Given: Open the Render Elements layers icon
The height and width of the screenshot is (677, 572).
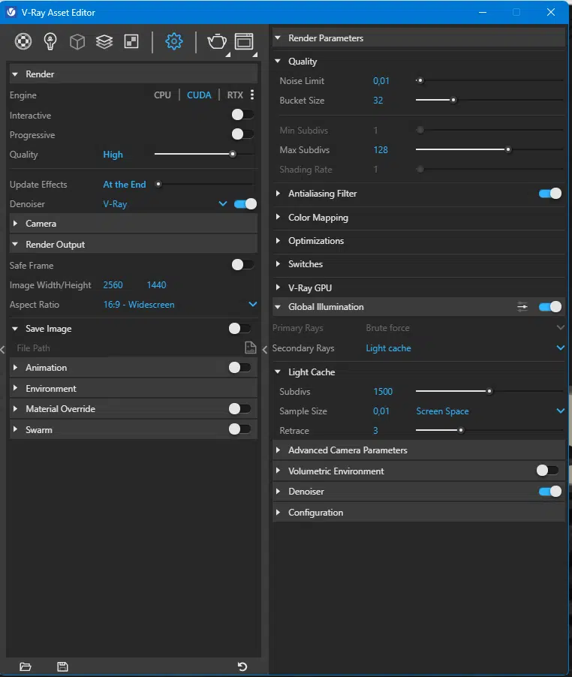Looking at the screenshot, I should [104, 42].
